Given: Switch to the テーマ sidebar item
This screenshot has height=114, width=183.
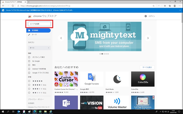Looking at the screenshot, I should click(x=34, y=35).
